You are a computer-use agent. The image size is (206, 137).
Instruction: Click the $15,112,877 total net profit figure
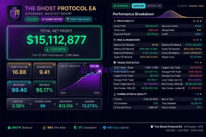(x=57, y=40)
